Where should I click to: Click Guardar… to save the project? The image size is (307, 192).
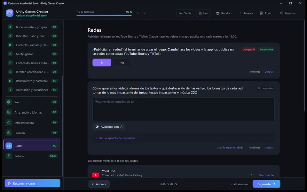pos(289,13)
